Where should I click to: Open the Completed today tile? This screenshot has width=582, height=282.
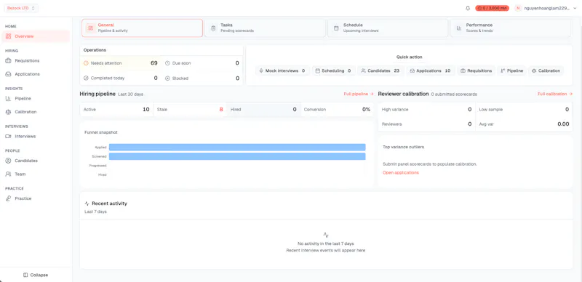121,78
